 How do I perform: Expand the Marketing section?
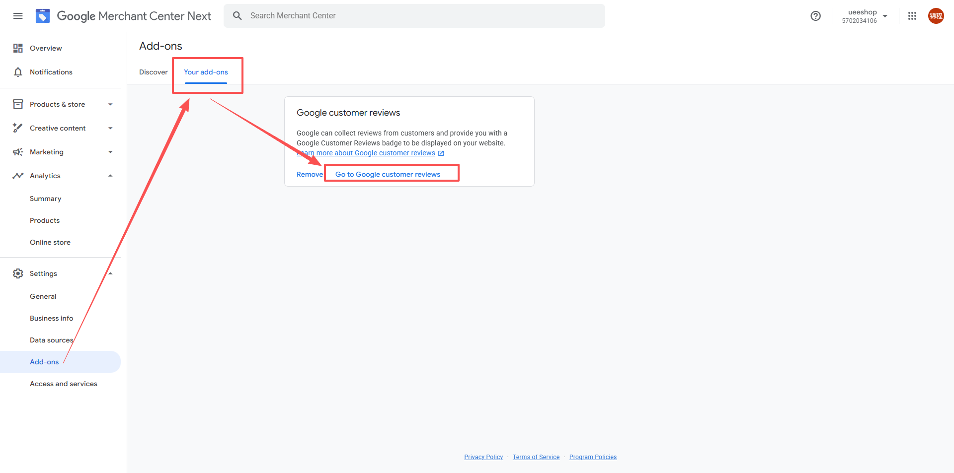(x=110, y=152)
